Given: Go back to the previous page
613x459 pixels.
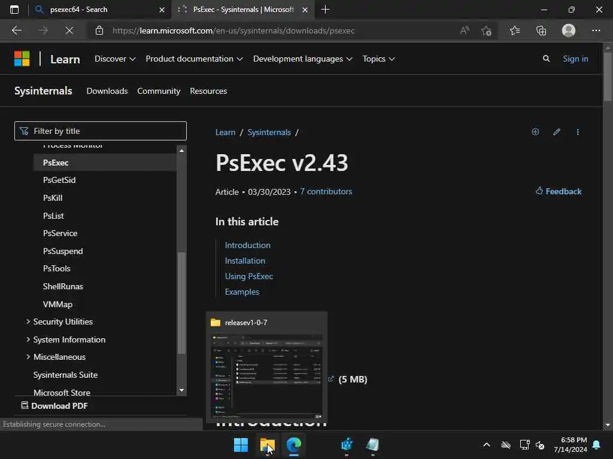Looking at the screenshot, I should (x=17, y=30).
